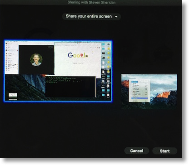Viewport: 189px width, 165px height.
Task: Click the black video call window in preview
Action: tap(36, 59)
